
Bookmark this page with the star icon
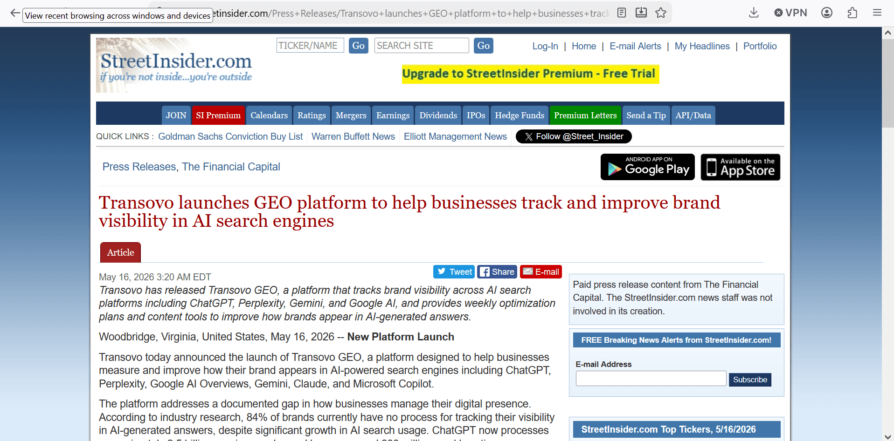tap(661, 13)
